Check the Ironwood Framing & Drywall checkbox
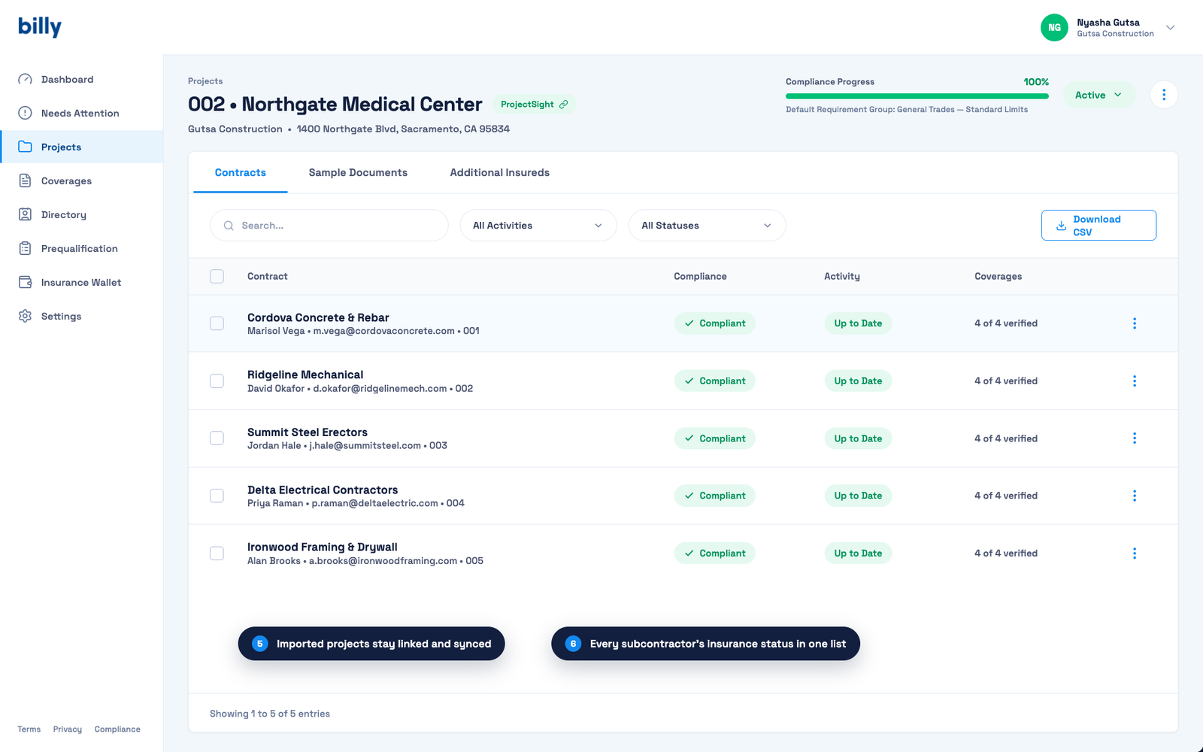Image resolution: width=1203 pixels, height=752 pixels. (217, 553)
